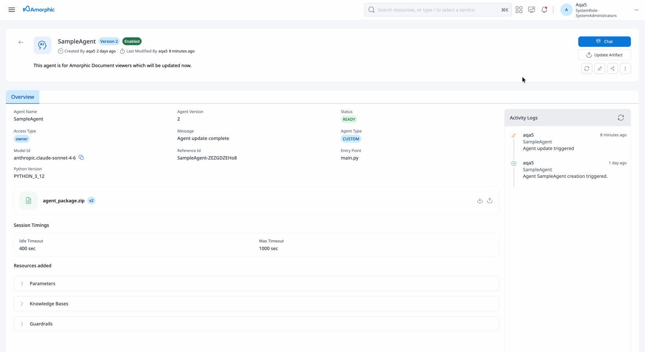Click the Resources added heading
The width and height of the screenshot is (645, 352).
(33, 266)
